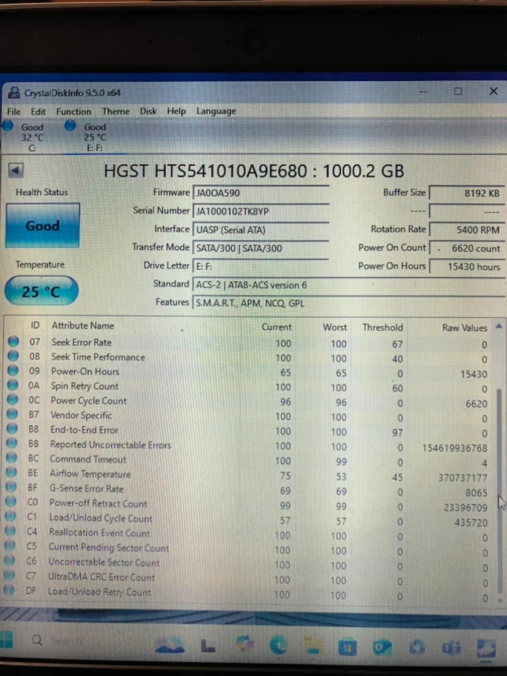Click the Good health status button

click(x=42, y=226)
